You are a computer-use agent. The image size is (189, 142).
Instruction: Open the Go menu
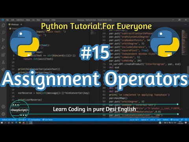pyautogui.click(x=33, y=20)
